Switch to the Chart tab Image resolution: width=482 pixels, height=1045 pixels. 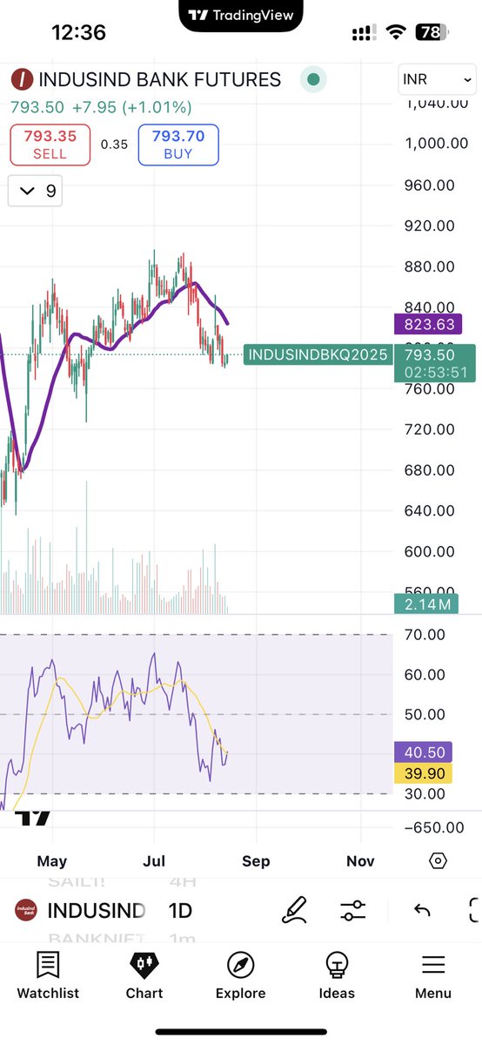click(144, 975)
